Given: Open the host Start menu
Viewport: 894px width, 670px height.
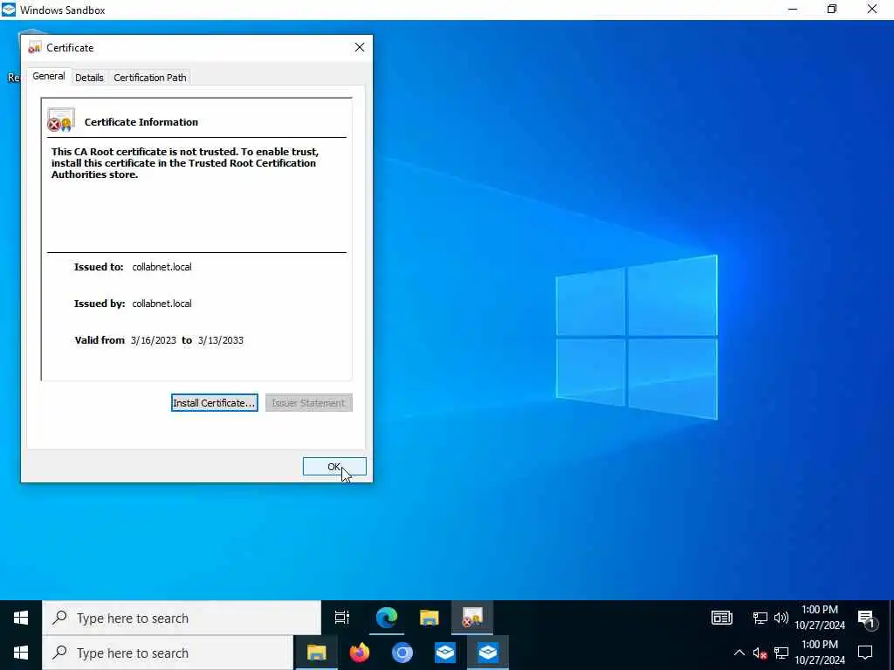Looking at the screenshot, I should pos(21,653).
